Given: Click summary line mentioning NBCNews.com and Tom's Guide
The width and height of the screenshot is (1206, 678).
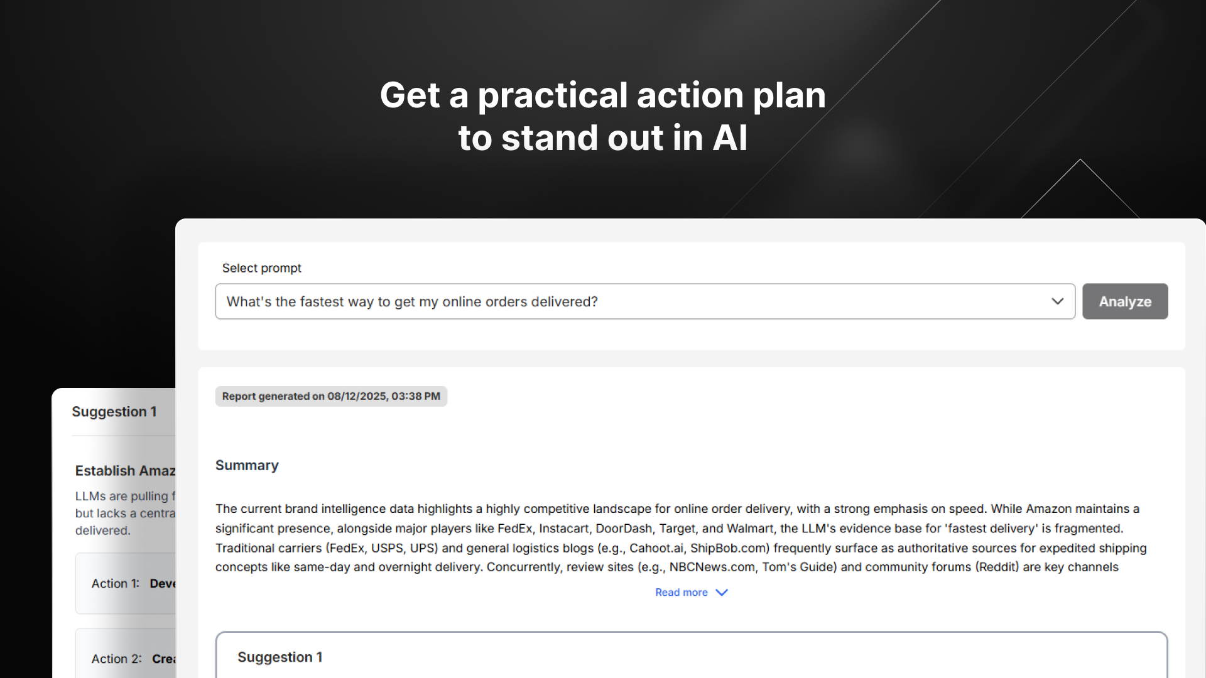Looking at the screenshot, I should (x=666, y=567).
